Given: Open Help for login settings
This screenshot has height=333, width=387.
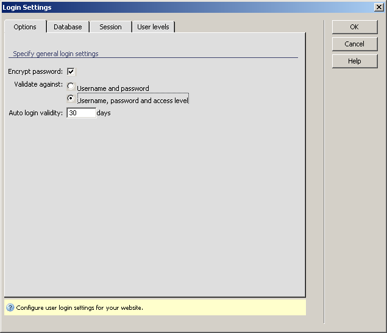Looking at the screenshot, I should (354, 61).
